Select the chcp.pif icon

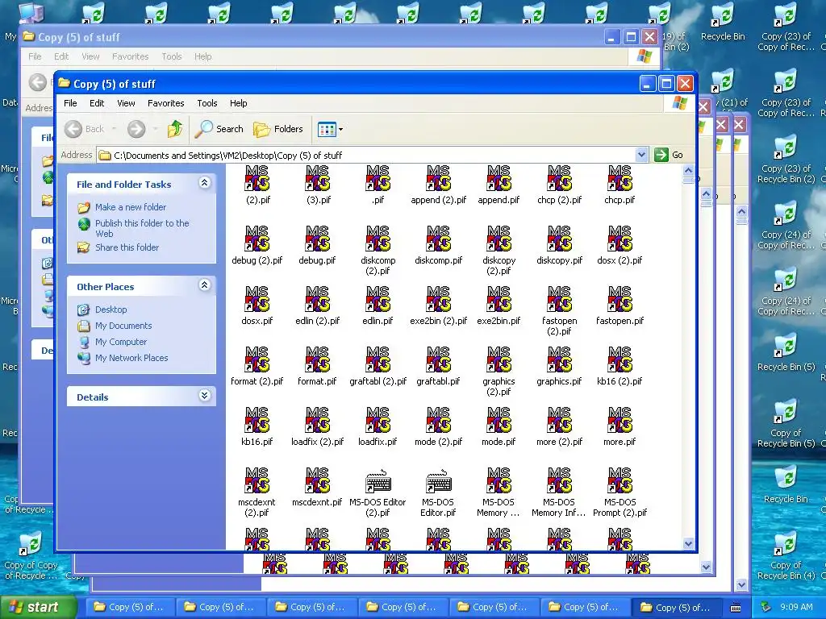[619, 178]
